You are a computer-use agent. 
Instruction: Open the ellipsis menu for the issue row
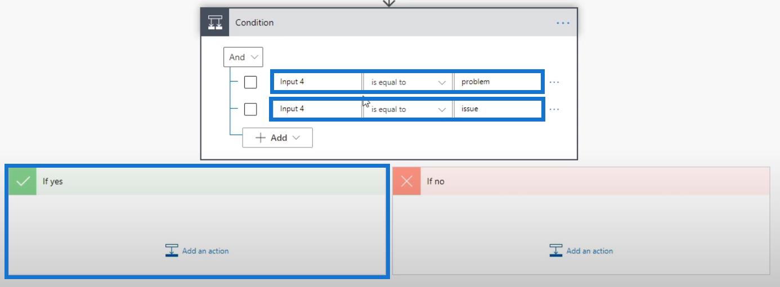(555, 109)
